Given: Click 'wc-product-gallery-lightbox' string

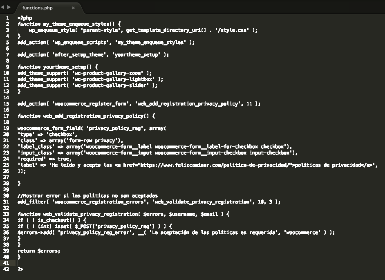Looking at the screenshot, I should 114,79.
